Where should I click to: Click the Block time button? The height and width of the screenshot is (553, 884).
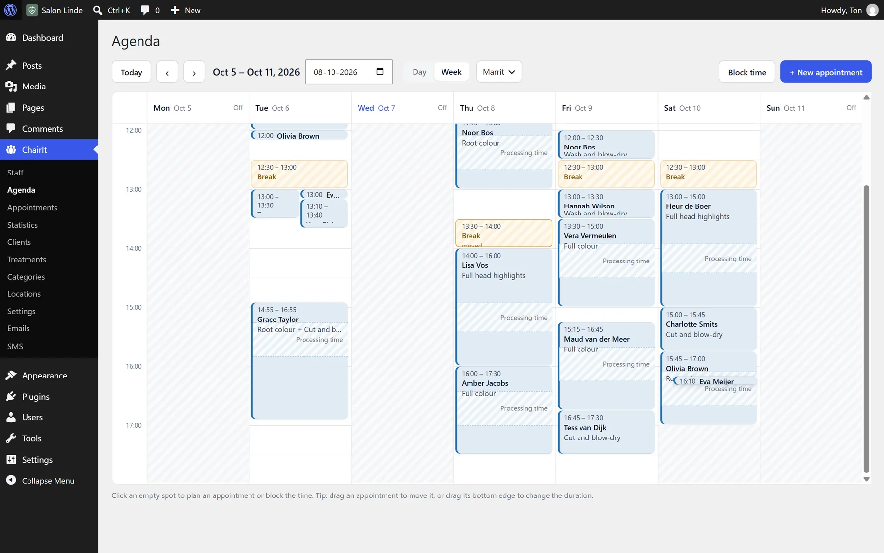pos(747,72)
